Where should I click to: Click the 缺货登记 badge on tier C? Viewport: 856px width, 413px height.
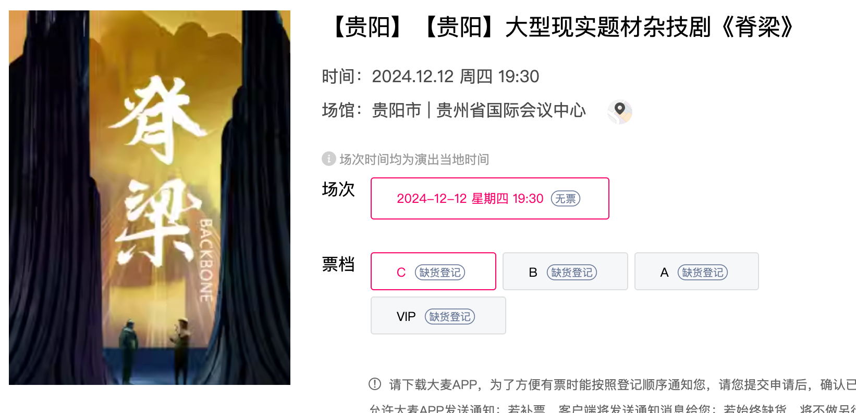tap(440, 272)
